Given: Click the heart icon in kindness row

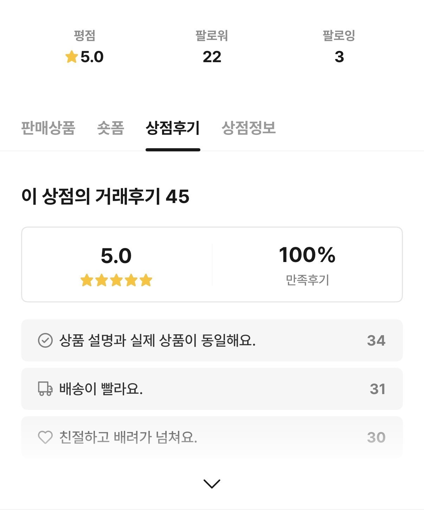Looking at the screenshot, I should (45, 437).
